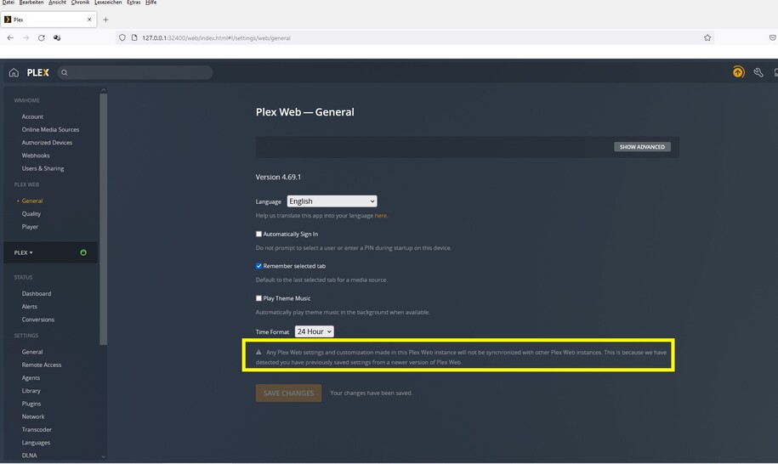Open Agents settings
The image size is (778, 464).
tap(31, 377)
